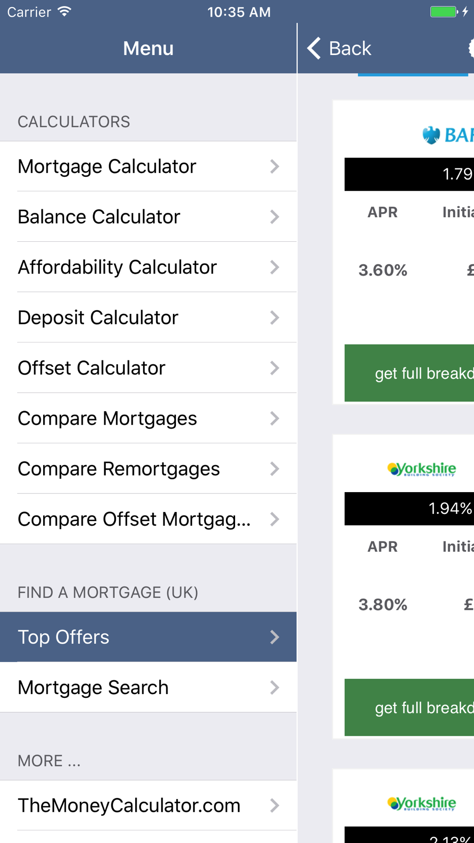Tap the Back chevron icon

point(314,48)
